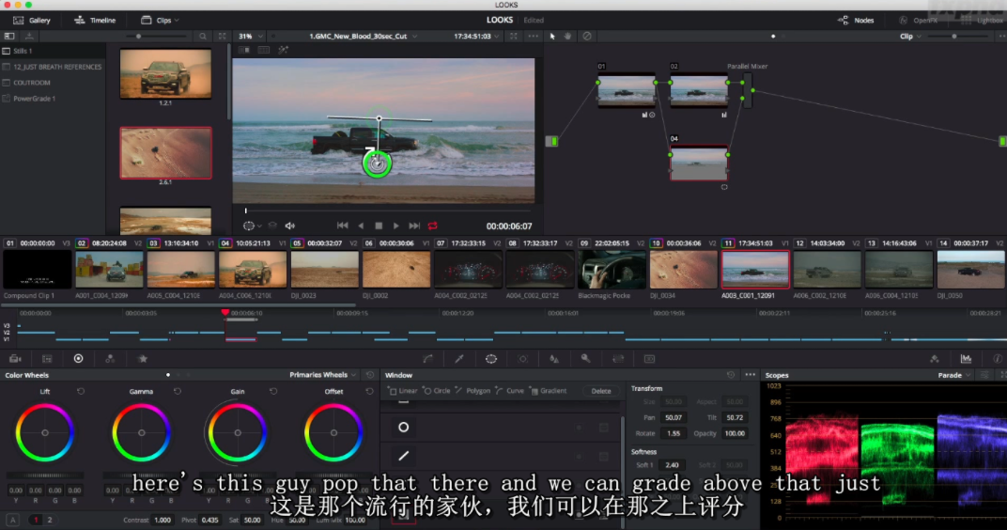Click the Delete window button
Image resolution: width=1007 pixels, height=530 pixels.
coord(601,391)
